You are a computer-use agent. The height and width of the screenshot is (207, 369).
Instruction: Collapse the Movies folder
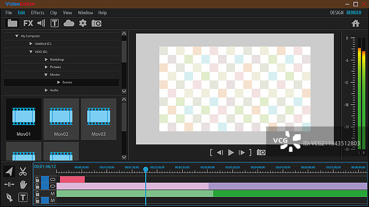(x=46, y=75)
